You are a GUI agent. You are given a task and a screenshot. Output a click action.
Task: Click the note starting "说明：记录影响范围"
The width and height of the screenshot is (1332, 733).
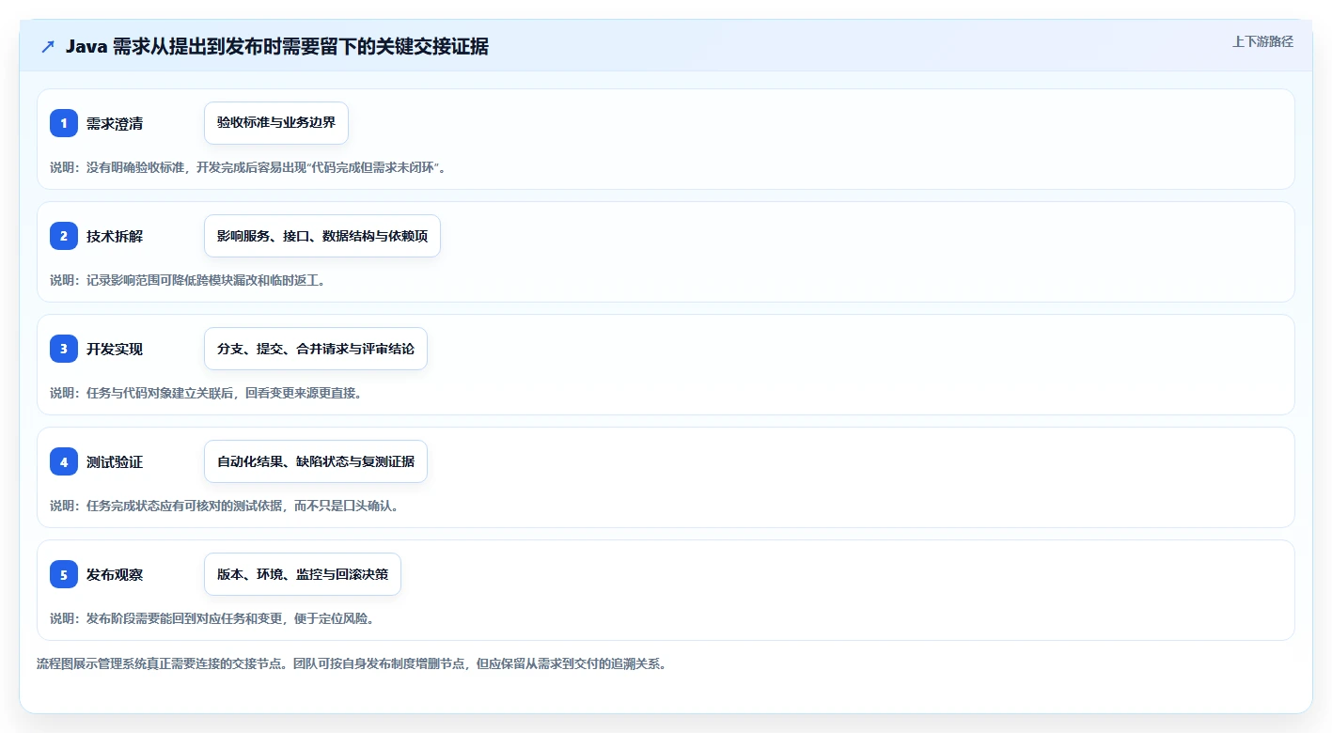[x=188, y=280]
